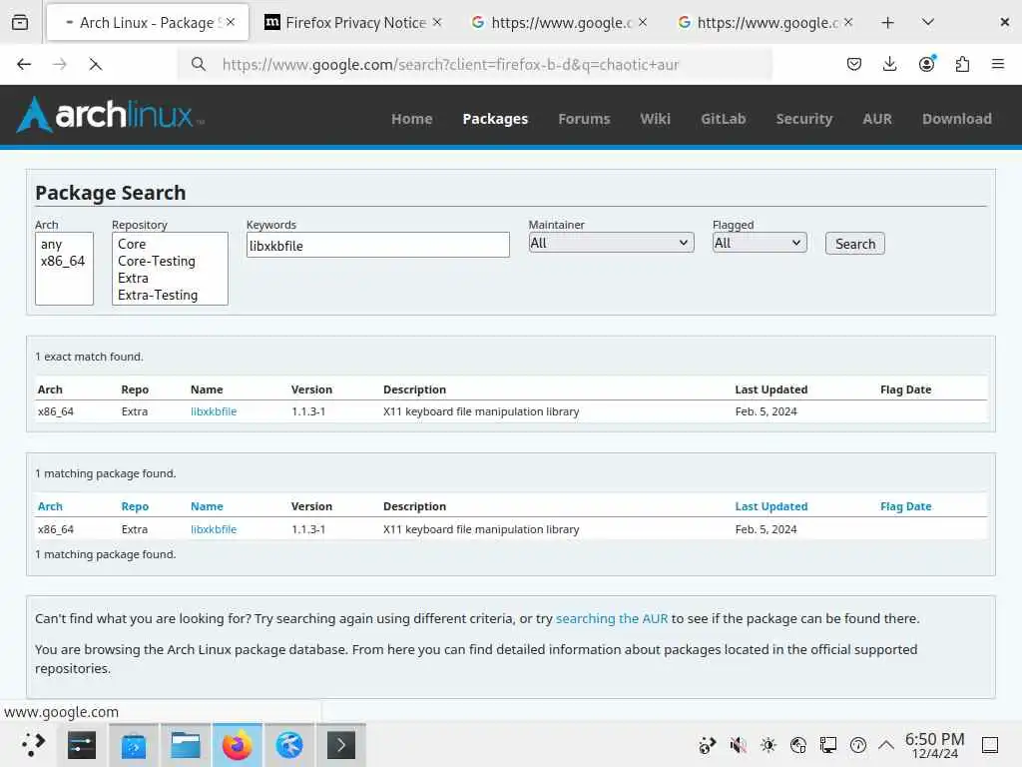Open the blue globe browser taskbar icon
The height and width of the screenshot is (767, 1022).
pos(288,745)
